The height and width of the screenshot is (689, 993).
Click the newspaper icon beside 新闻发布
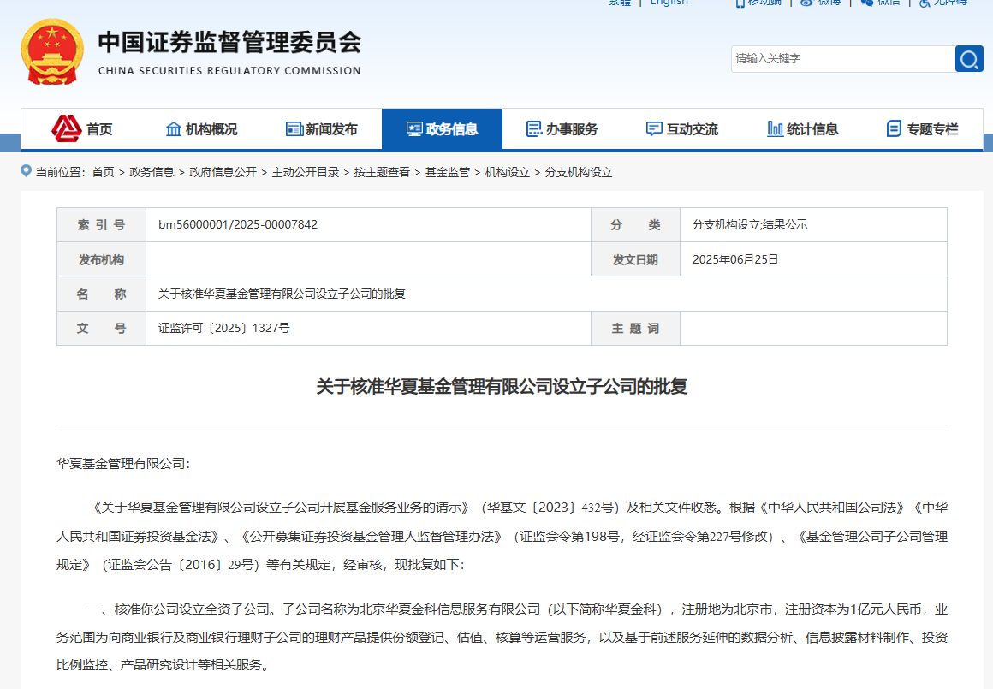pyautogui.click(x=294, y=129)
